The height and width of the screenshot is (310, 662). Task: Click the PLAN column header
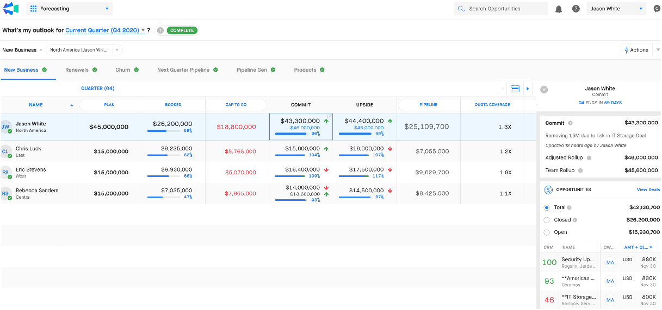pyautogui.click(x=109, y=105)
